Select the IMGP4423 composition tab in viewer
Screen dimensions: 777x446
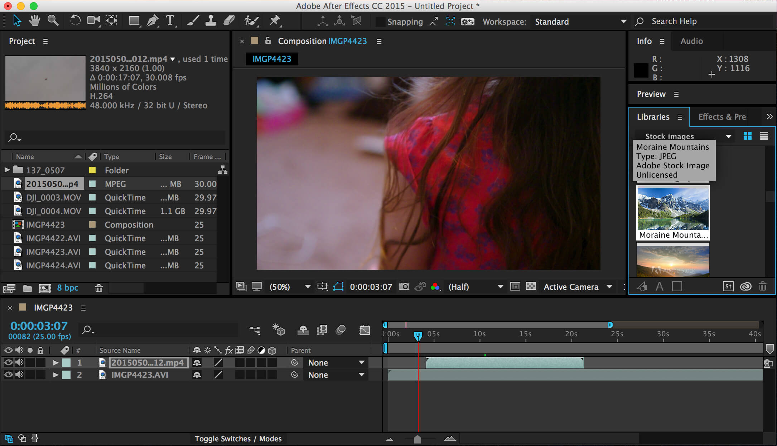[272, 59]
